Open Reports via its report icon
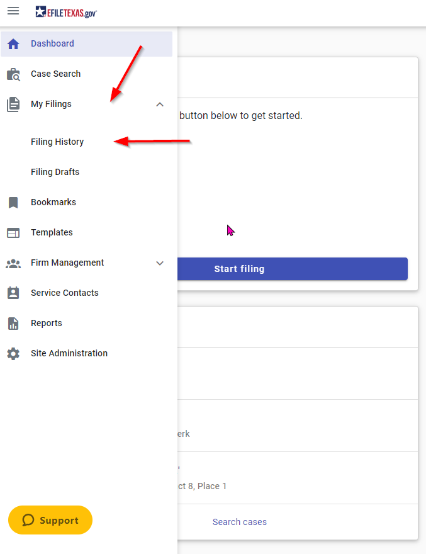The width and height of the screenshot is (426, 554). (13, 323)
